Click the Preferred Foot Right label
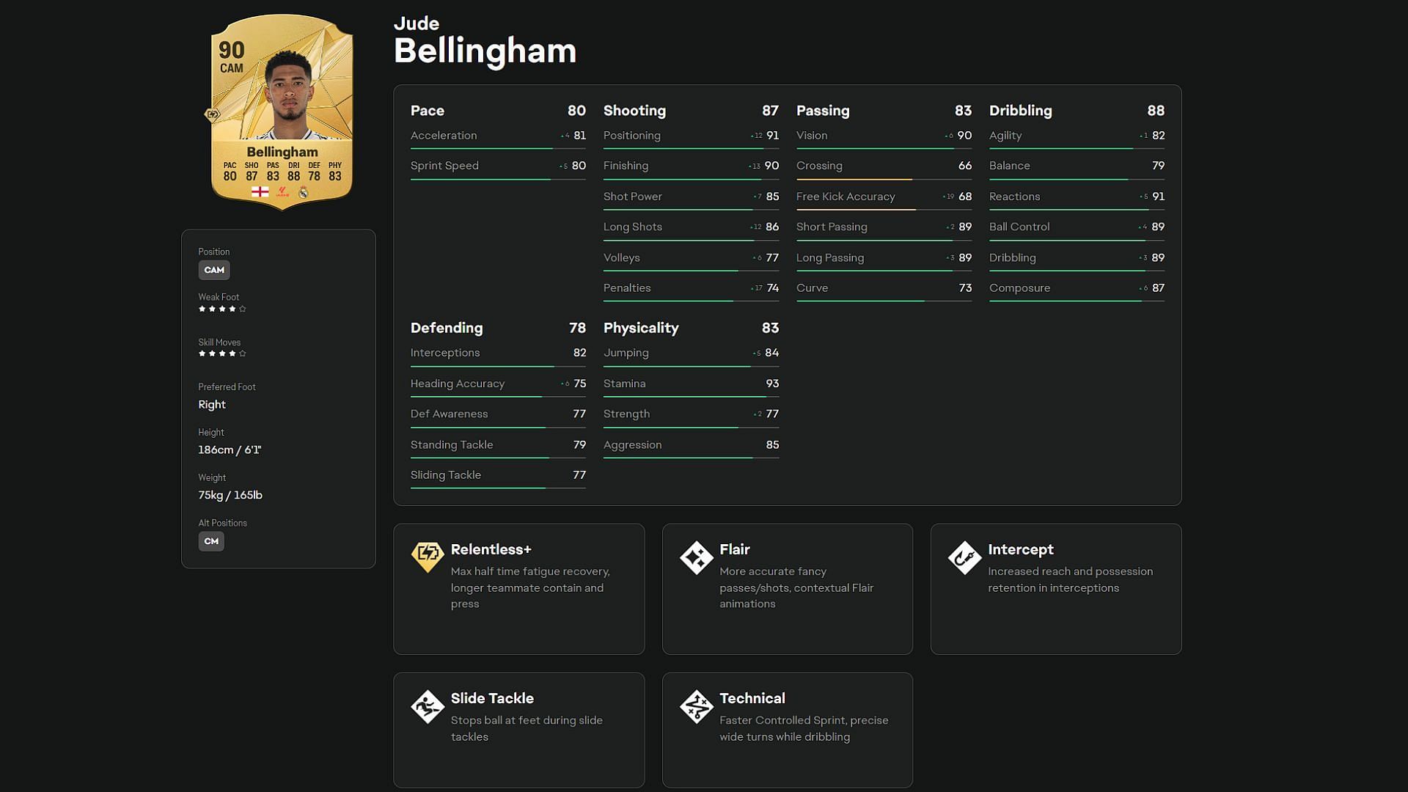The height and width of the screenshot is (792, 1408). coord(212,404)
